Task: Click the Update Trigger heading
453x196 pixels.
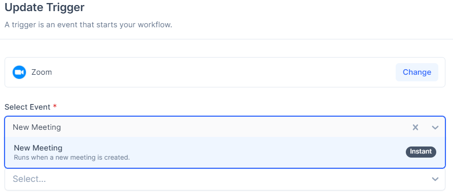Action: tap(45, 8)
